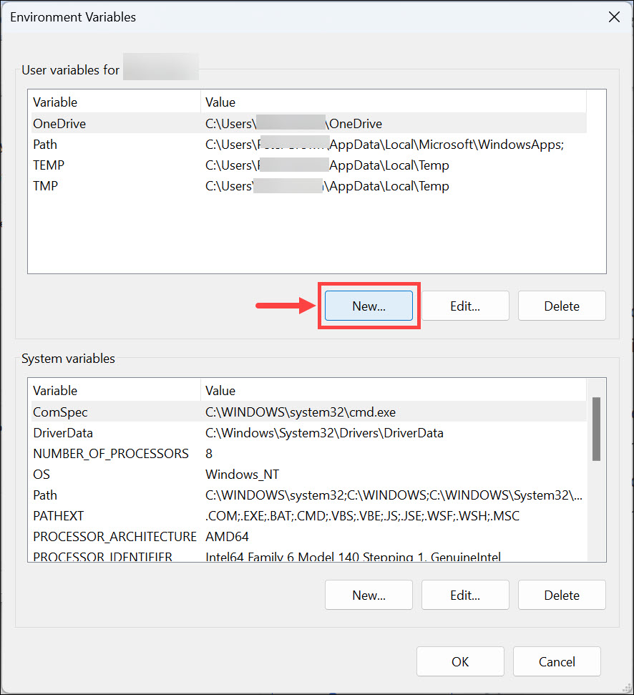Screen dimensions: 634x695
Task: Click Edit under user variables
Action: coord(465,306)
